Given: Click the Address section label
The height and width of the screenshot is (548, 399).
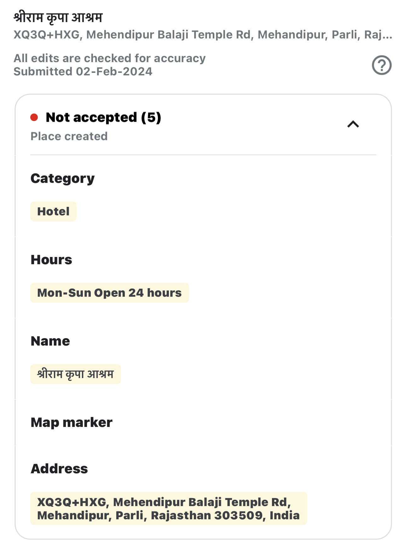Looking at the screenshot, I should pos(59,469).
